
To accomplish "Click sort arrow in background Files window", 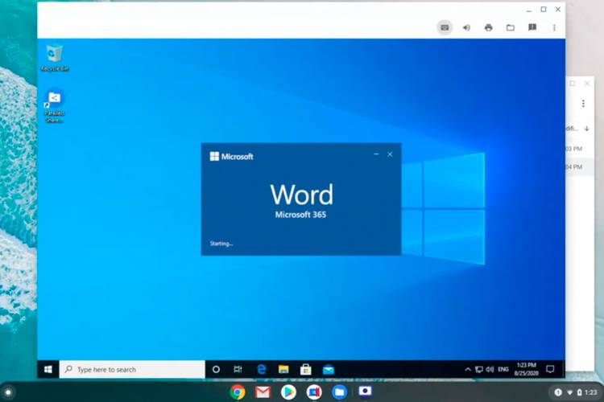I will pyautogui.click(x=586, y=129).
